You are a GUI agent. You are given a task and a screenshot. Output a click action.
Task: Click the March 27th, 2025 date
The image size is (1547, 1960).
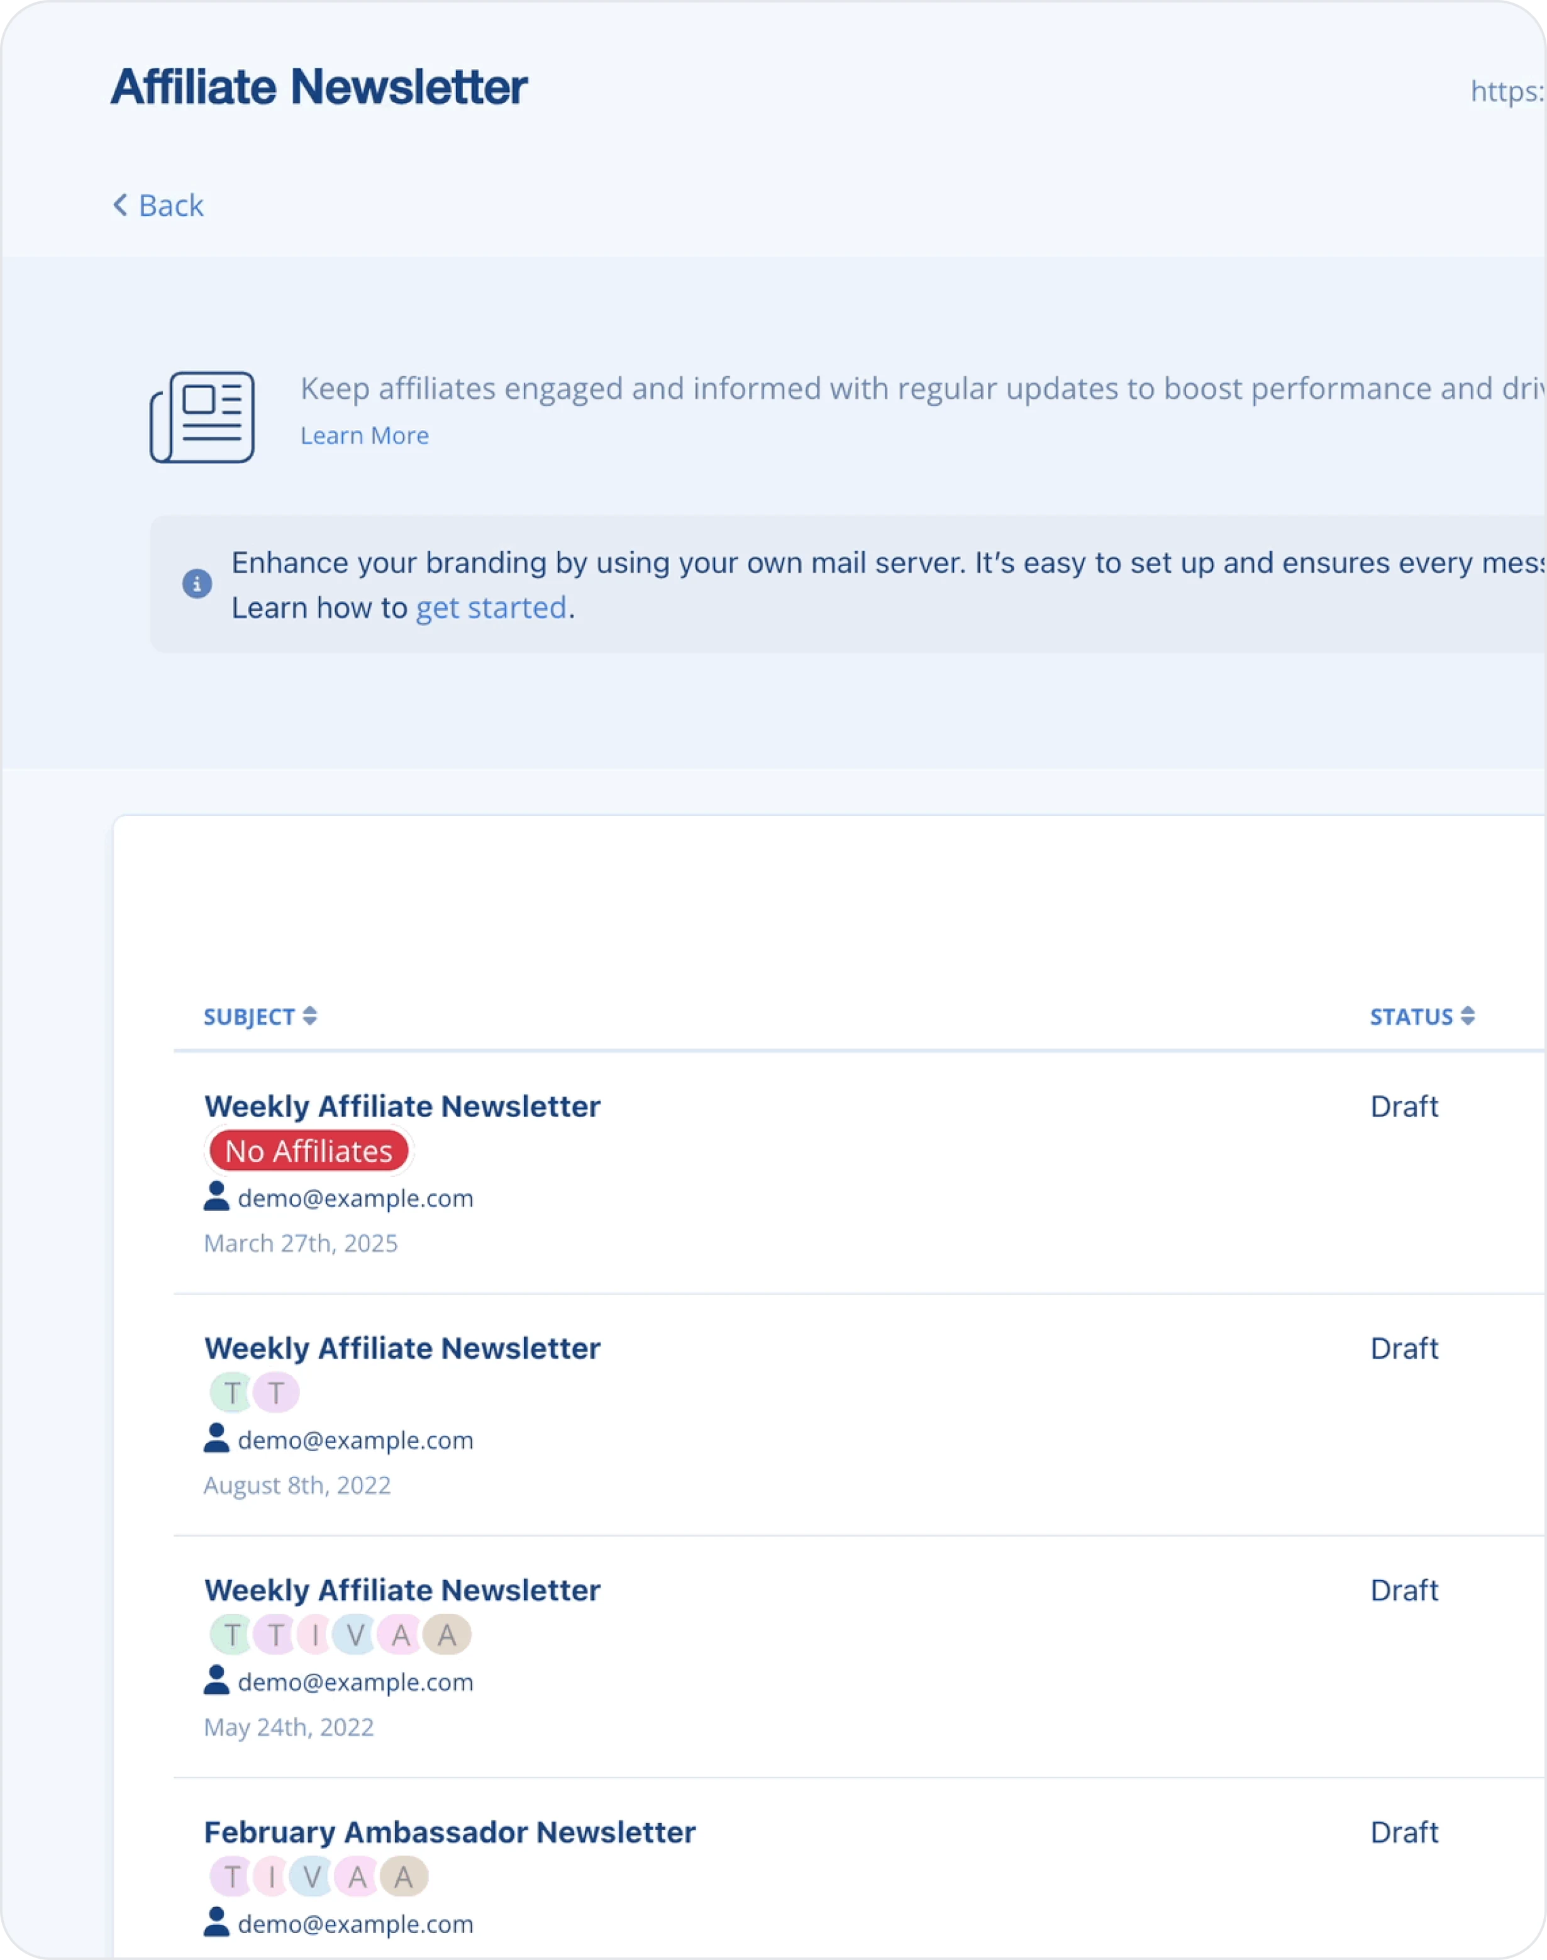click(301, 1243)
